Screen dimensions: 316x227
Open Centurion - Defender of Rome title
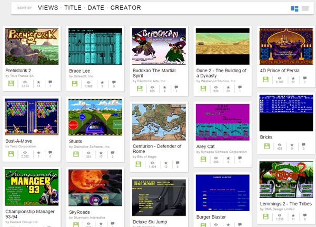157,149
